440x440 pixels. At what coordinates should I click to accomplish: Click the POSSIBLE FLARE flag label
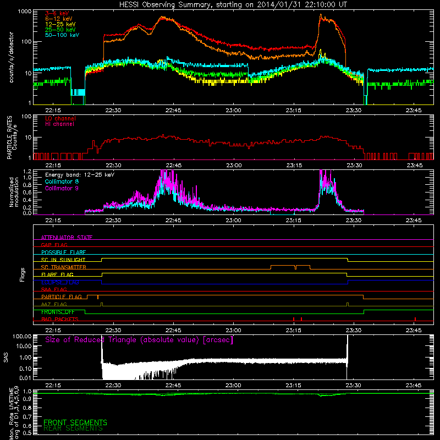click(x=63, y=252)
